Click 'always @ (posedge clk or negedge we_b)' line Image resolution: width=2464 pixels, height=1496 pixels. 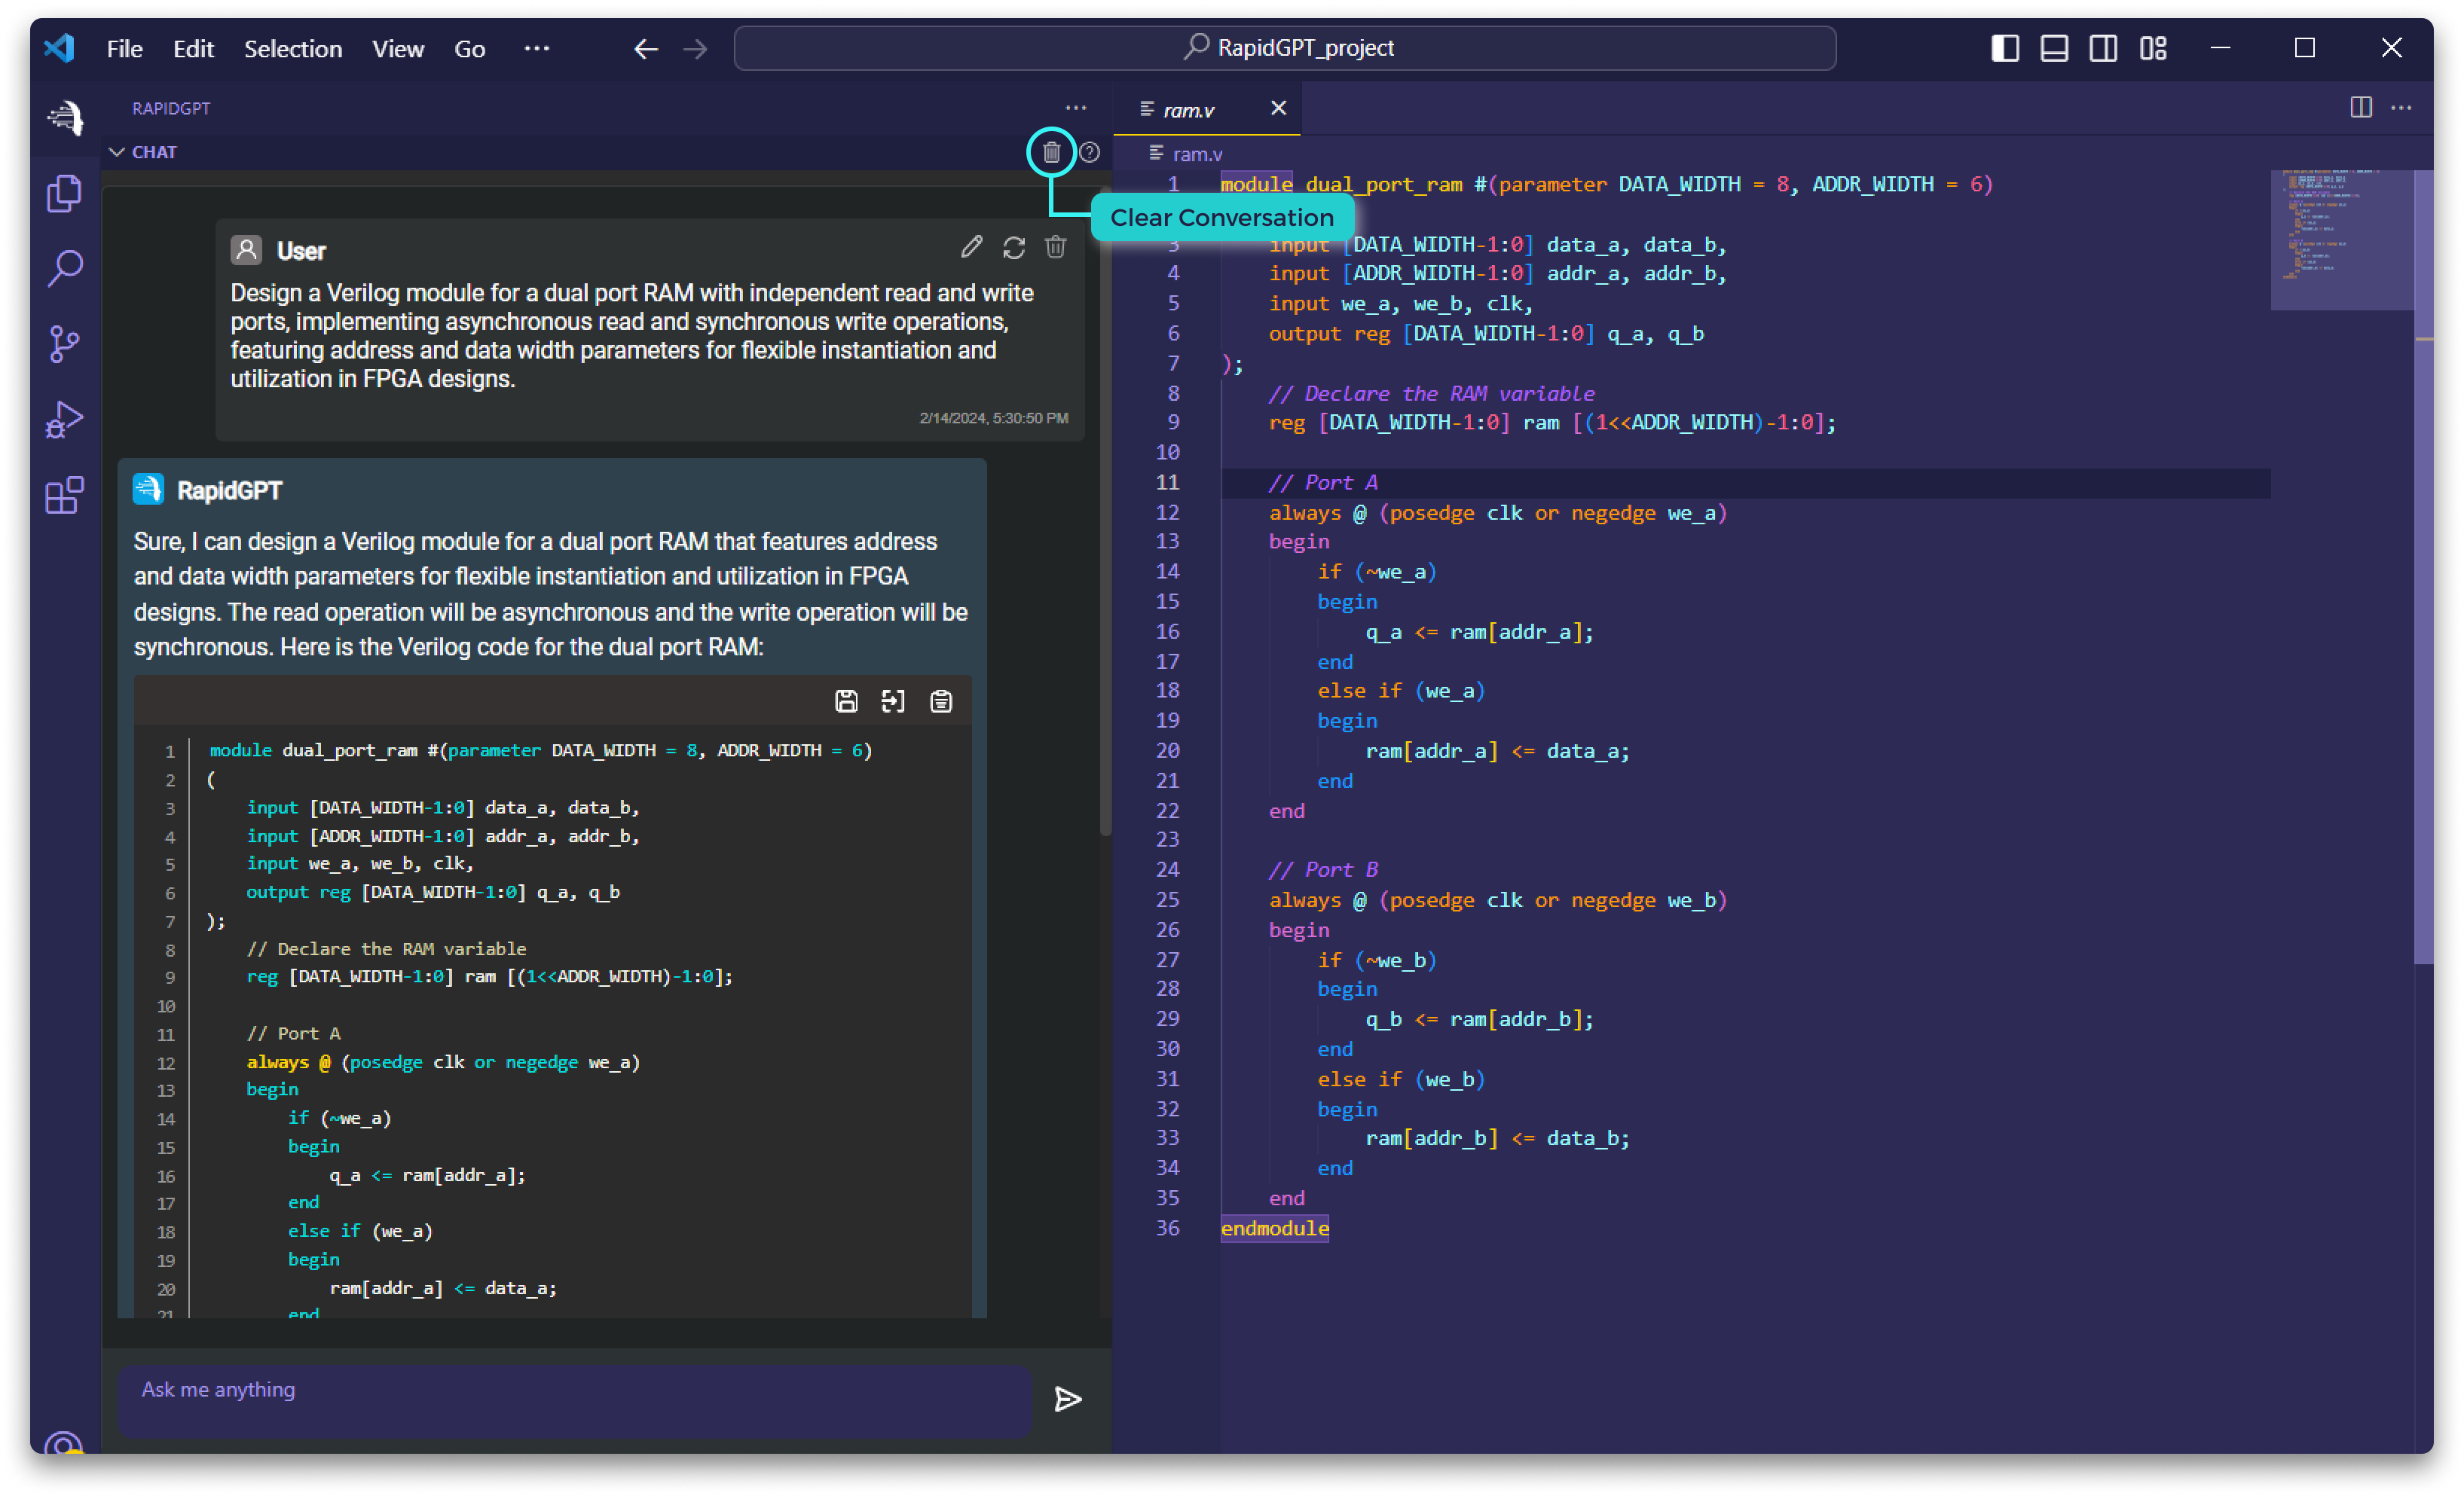click(1498, 900)
